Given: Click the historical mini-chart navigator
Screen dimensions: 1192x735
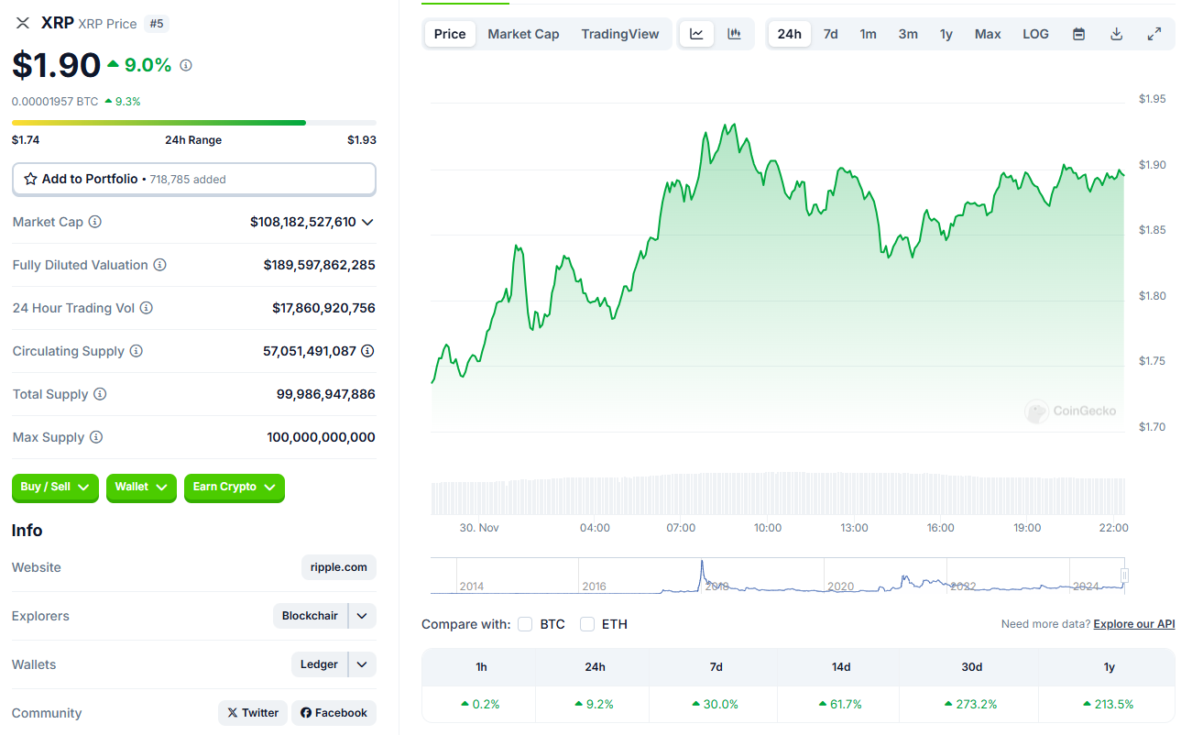Looking at the screenshot, I should tap(778, 576).
